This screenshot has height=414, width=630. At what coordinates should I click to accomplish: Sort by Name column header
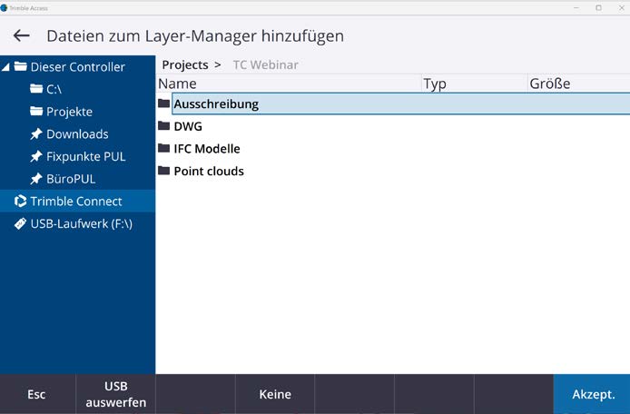coord(178,84)
